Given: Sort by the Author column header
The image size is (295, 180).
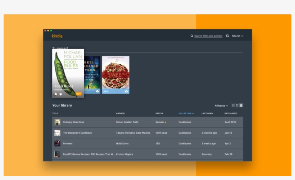Looking at the screenshot, I should (120, 113).
